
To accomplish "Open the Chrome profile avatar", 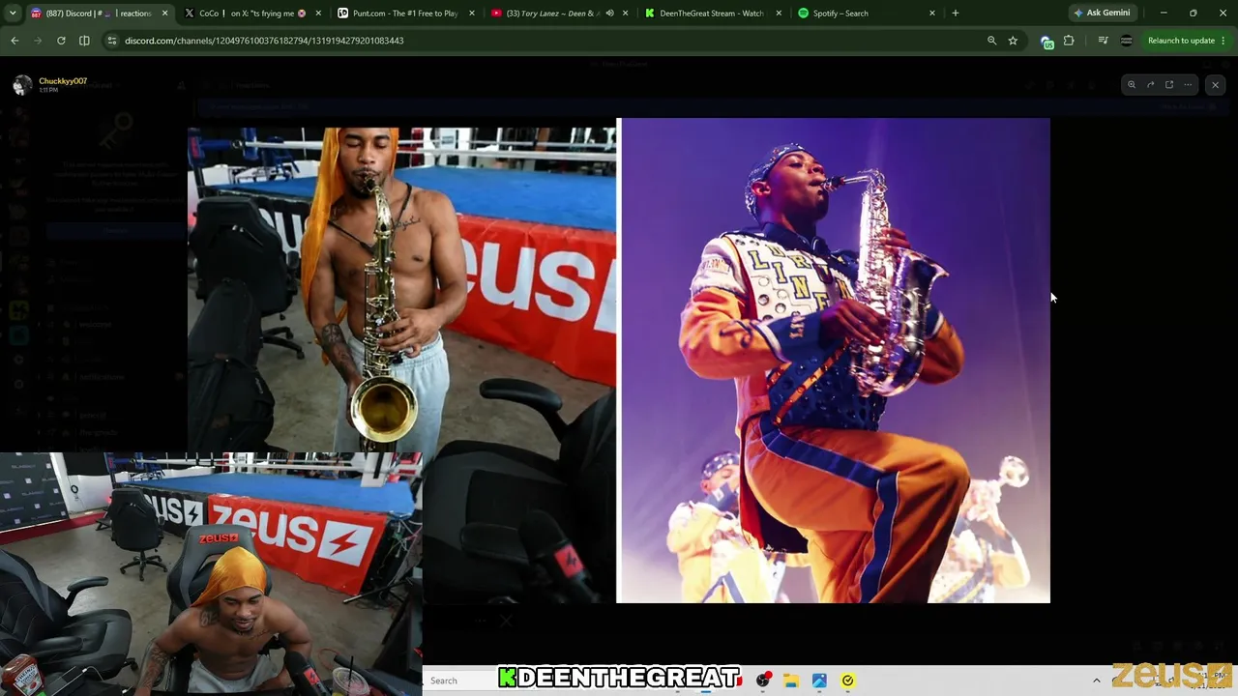I will tap(1126, 41).
